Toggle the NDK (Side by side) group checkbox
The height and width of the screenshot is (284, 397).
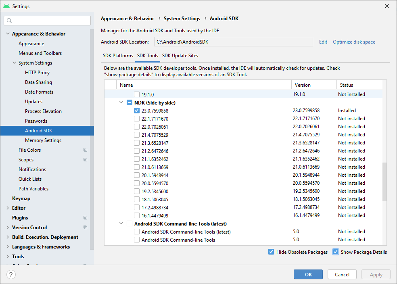pos(130,102)
